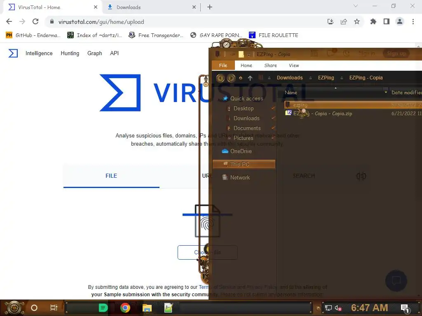
Task: Open the steampunk Start button
Action: click(x=14, y=308)
